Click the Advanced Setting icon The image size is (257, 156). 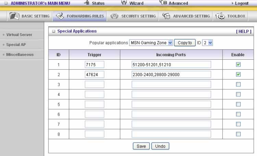(x=166, y=16)
